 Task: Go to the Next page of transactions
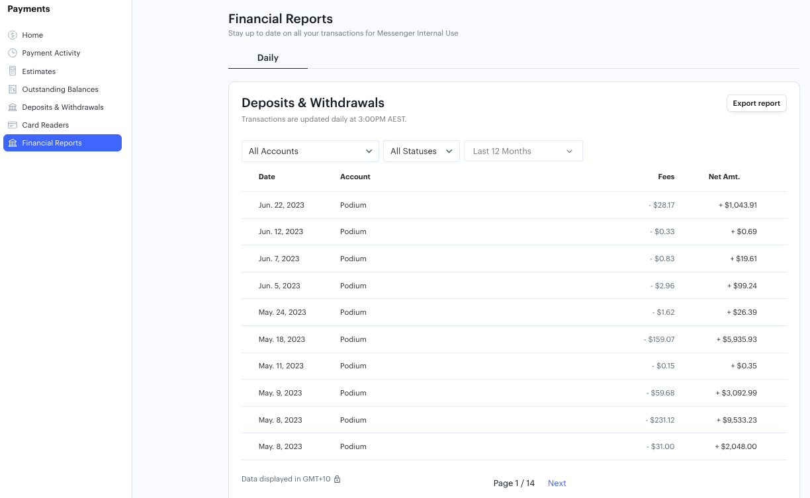pyautogui.click(x=557, y=483)
